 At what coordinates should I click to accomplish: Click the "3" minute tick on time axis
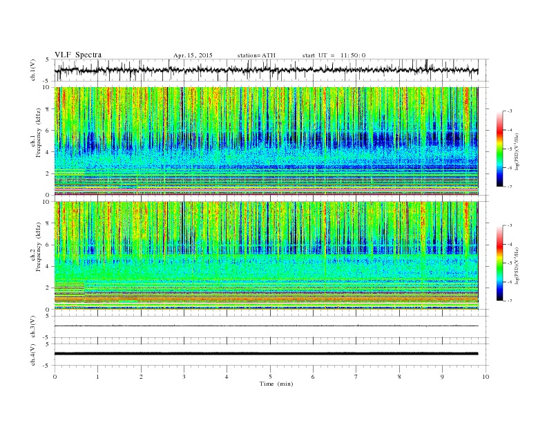click(184, 377)
